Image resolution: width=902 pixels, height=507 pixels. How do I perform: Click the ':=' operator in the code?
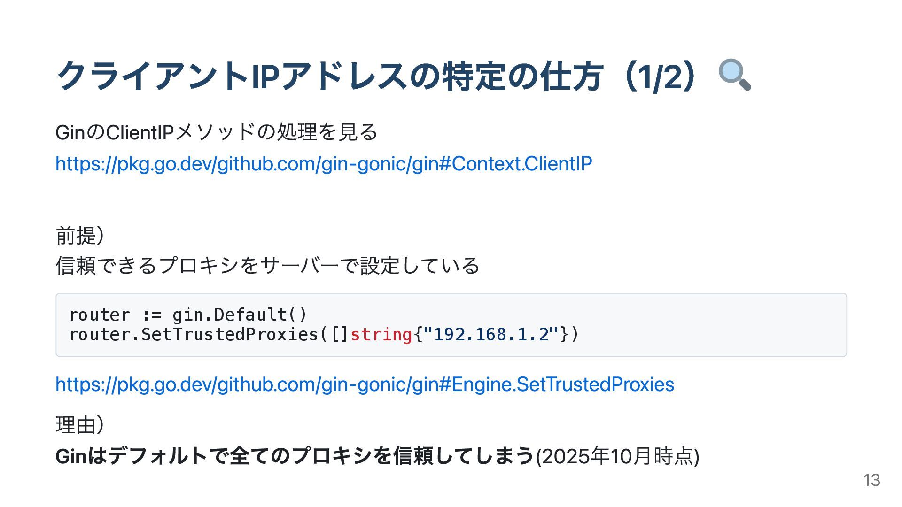(151, 315)
